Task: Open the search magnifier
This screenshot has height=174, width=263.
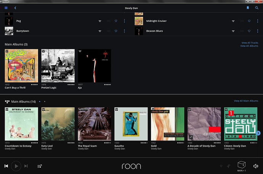Action: (x=257, y=8)
